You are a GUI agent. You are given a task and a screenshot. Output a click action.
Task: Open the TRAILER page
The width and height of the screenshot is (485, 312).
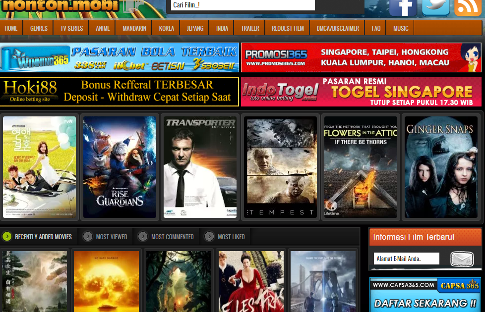pos(250,28)
